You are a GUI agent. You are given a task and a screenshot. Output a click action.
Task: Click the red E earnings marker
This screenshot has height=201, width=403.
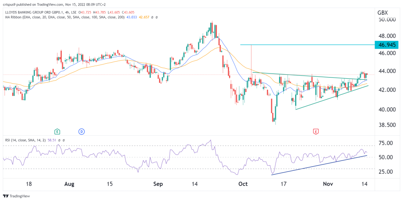(316, 132)
